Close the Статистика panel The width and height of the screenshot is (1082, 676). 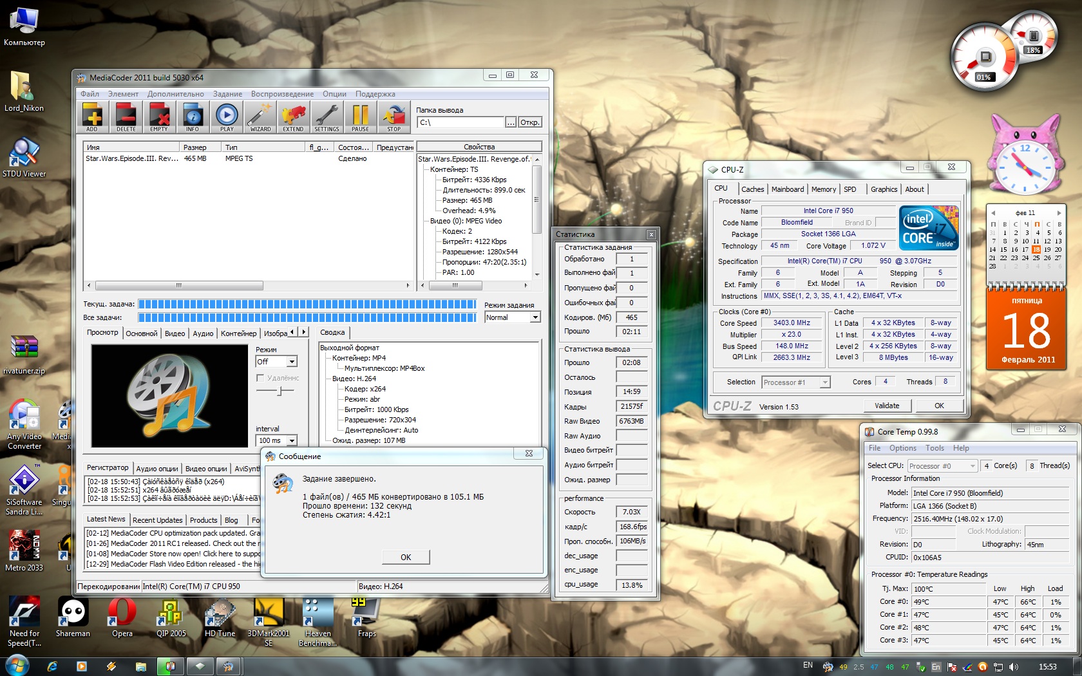[x=651, y=234]
